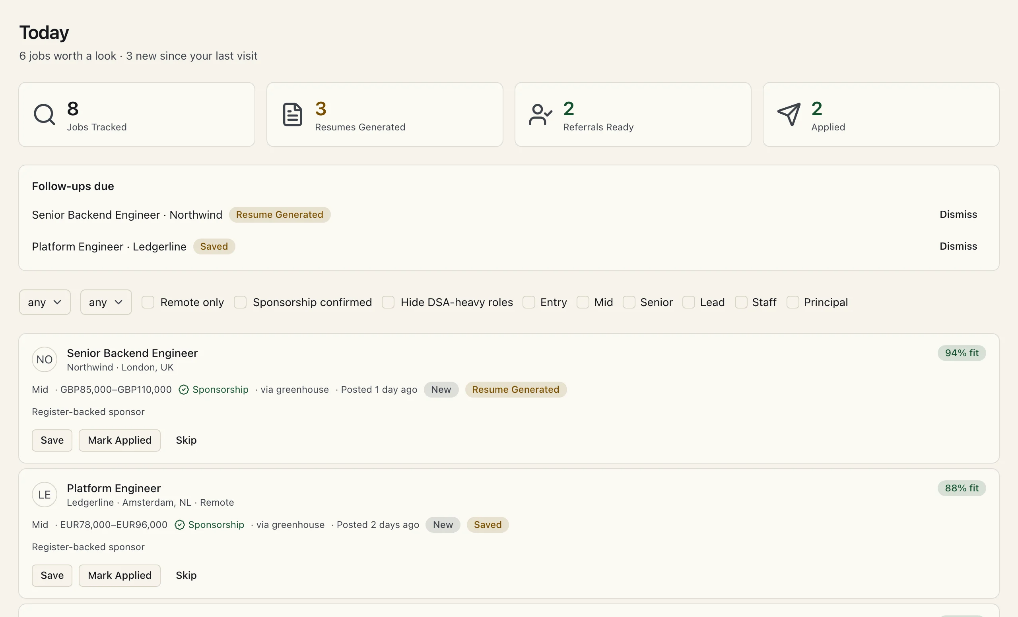Open the second 'any' filter dropdown
The height and width of the screenshot is (617, 1018).
click(106, 302)
